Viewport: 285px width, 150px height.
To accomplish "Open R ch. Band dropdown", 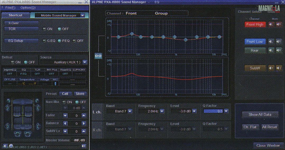I will 130,129.
